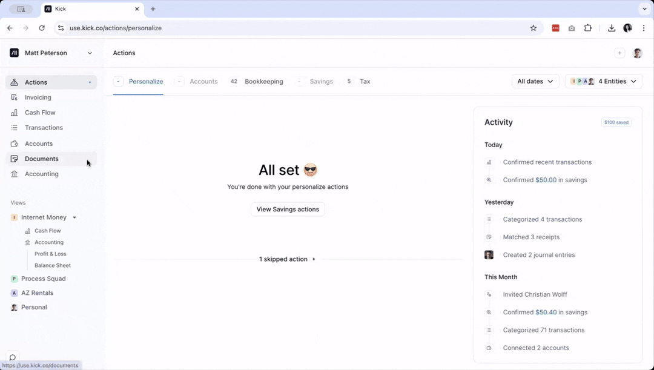Click the Actions icon in the sidebar
The width and height of the screenshot is (654, 370).
pyautogui.click(x=15, y=82)
